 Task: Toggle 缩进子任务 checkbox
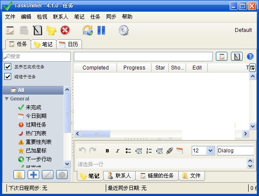tap(7, 76)
